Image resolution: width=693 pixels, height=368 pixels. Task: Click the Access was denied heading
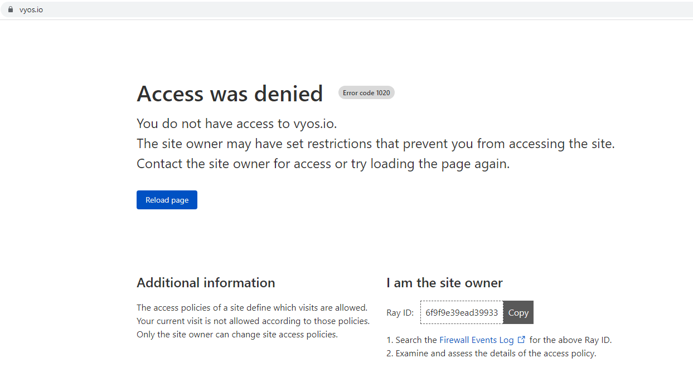click(230, 94)
